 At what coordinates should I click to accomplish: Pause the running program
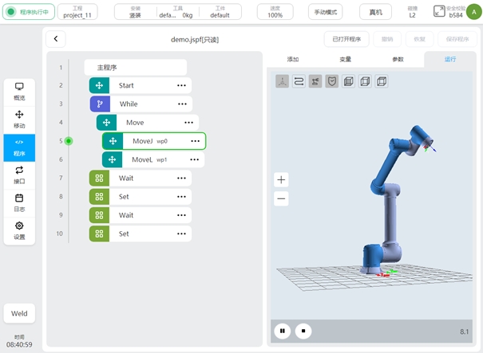pos(283,330)
